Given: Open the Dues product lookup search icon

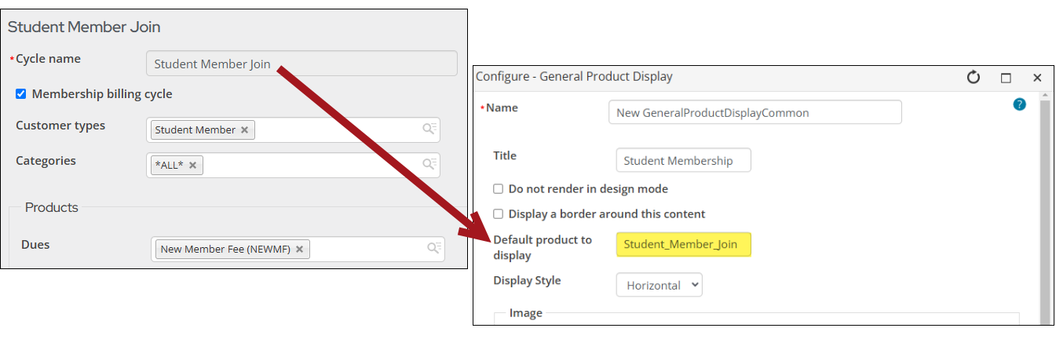Looking at the screenshot, I should click(433, 249).
